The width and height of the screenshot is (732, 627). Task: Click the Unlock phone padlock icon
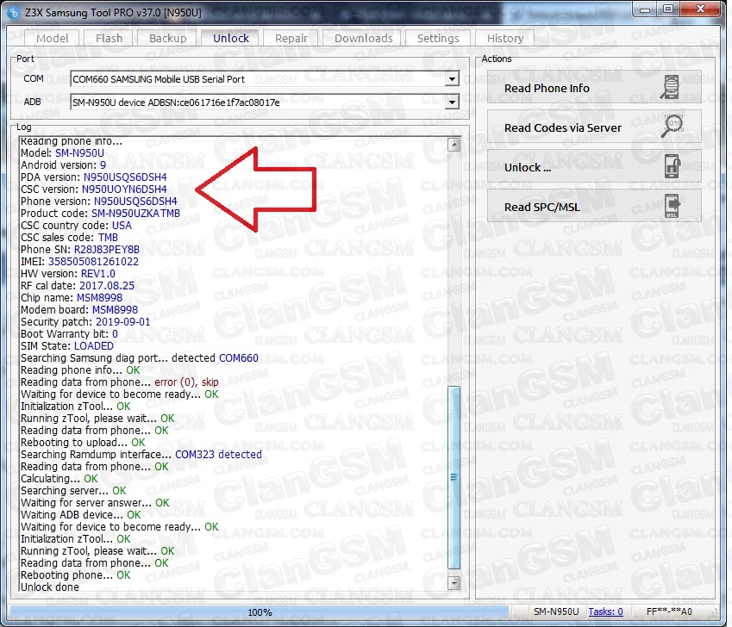point(673,166)
